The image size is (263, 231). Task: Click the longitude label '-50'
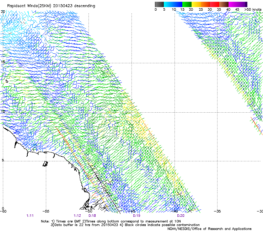pyautogui.click(x=89, y=211)
